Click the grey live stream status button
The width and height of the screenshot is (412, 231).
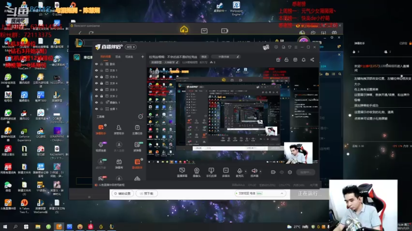[x=305, y=172]
